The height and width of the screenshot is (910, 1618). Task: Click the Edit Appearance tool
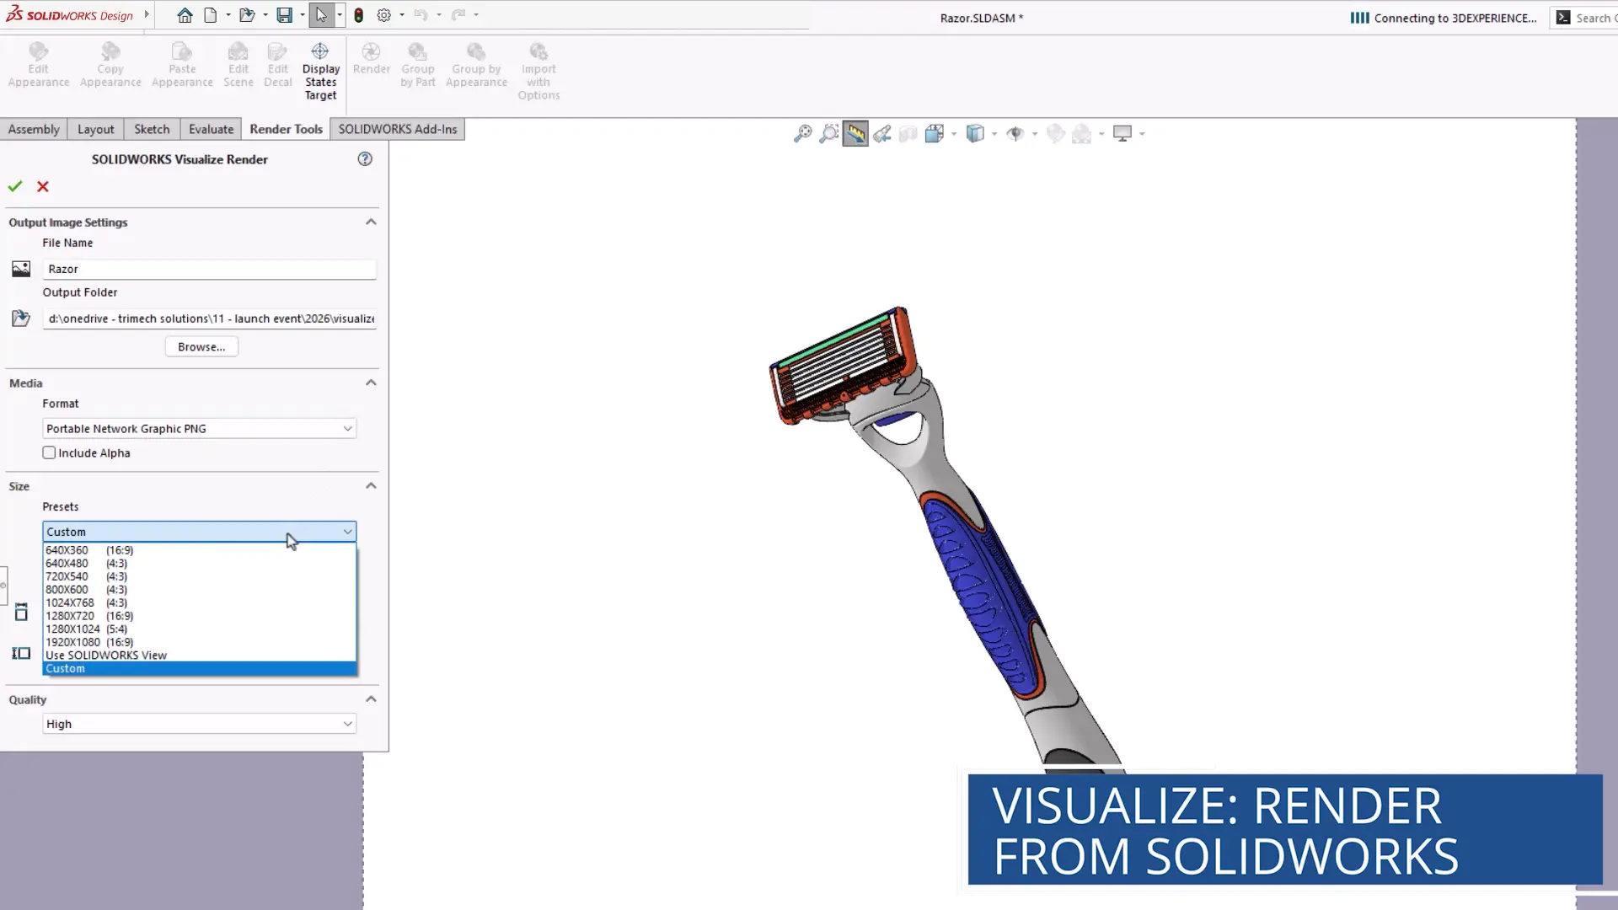(39, 65)
